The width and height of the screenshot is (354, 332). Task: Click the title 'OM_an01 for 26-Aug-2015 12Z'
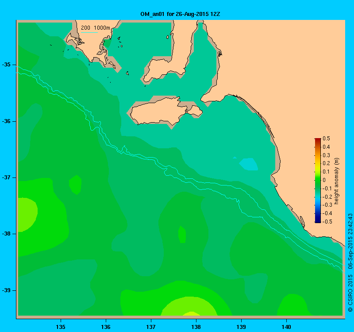coord(180,14)
